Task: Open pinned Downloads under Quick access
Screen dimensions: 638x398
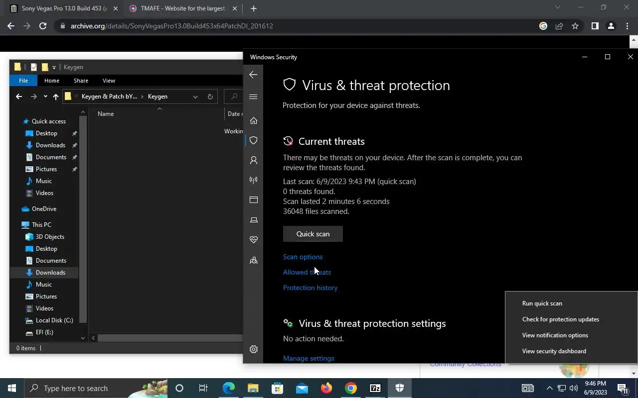Action: (50, 145)
